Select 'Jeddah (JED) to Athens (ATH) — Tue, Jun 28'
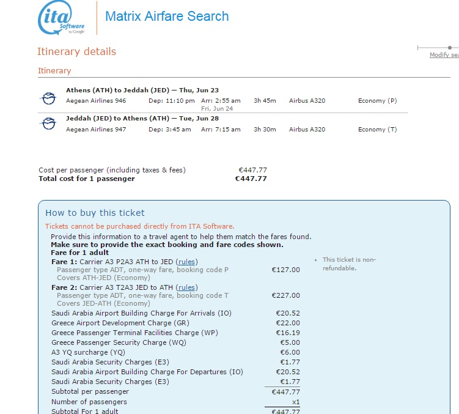Viewport: 459px width, 414px height. 142,119
